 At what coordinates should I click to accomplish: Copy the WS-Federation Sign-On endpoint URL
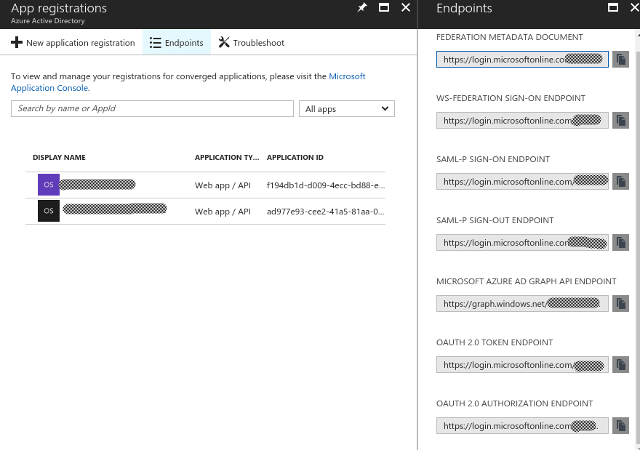click(620, 121)
